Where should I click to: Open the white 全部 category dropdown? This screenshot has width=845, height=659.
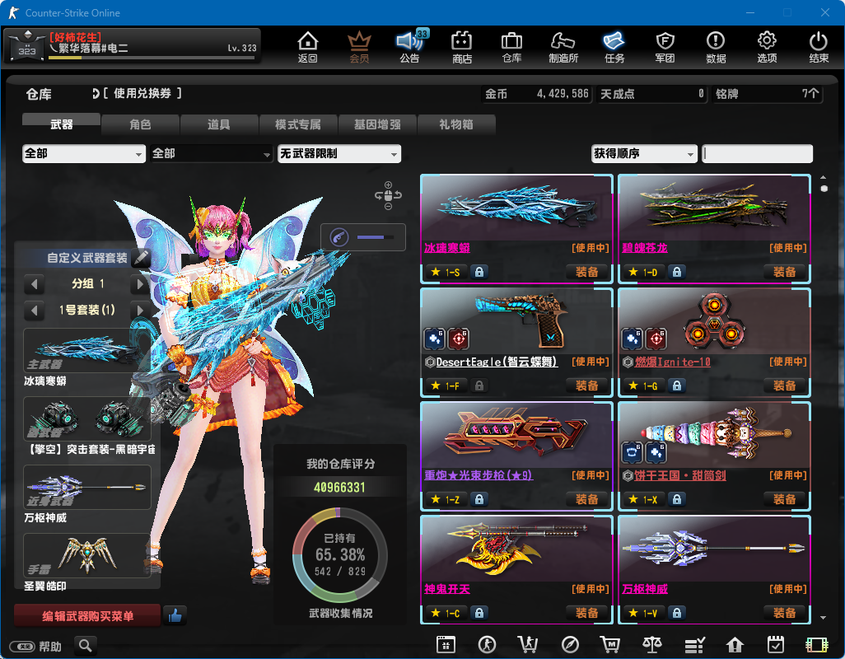[83, 153]
